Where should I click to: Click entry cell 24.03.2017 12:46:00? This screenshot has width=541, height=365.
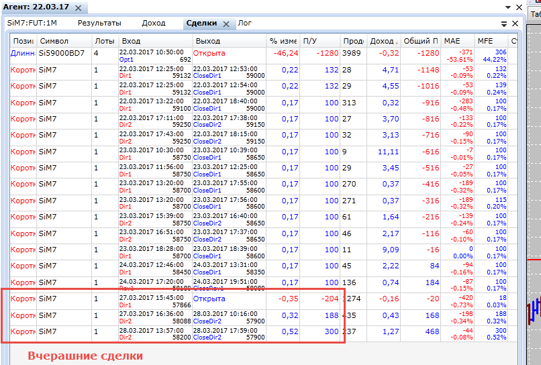point(155,268)
